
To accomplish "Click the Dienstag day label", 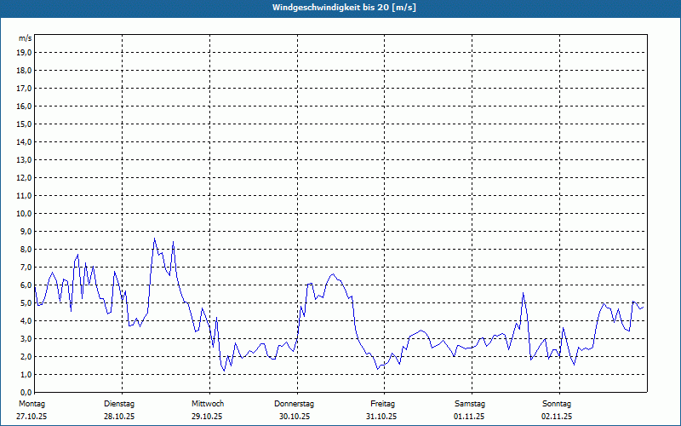I will (x=119, y=404).
